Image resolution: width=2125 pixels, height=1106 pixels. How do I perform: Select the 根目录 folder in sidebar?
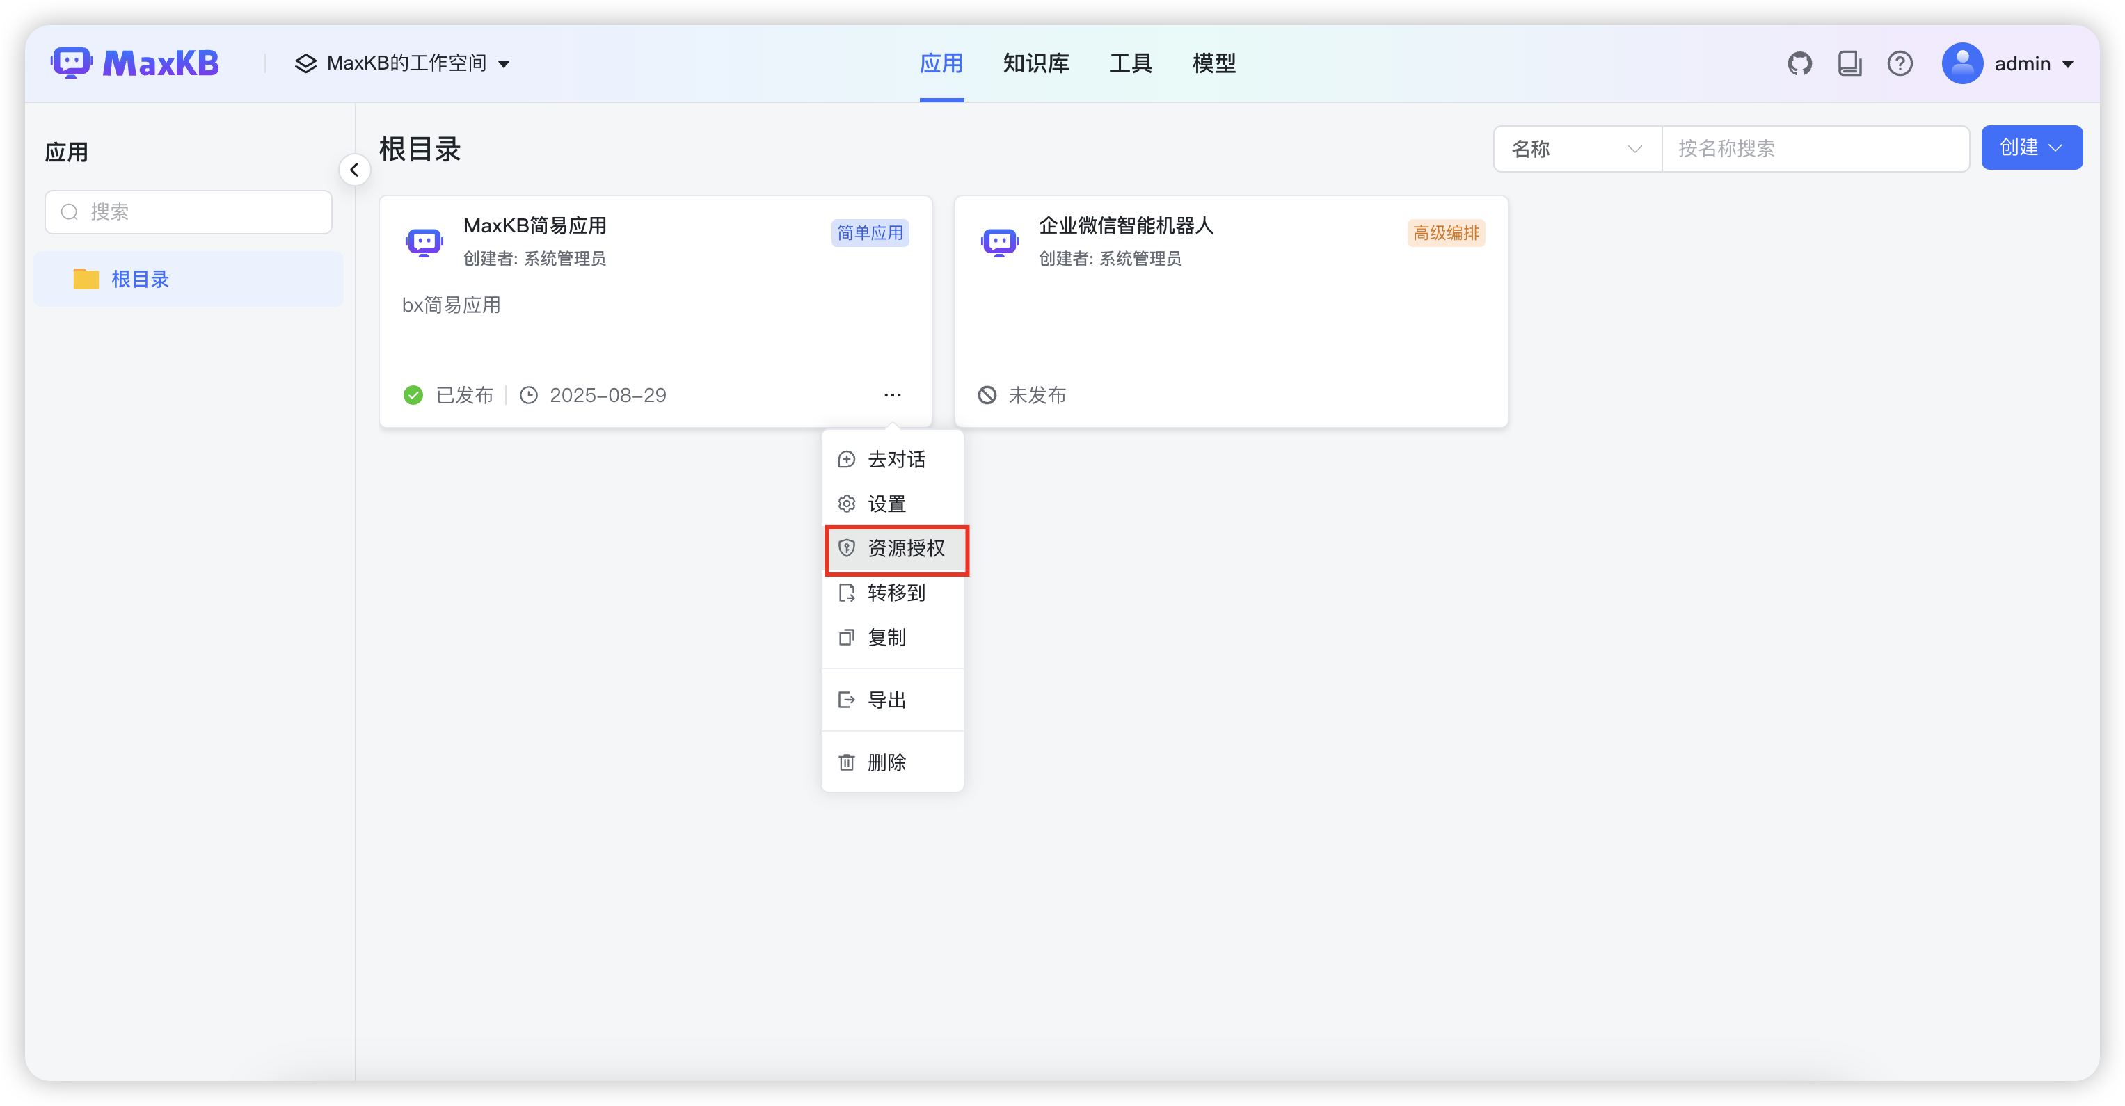(x=139, y=280)
